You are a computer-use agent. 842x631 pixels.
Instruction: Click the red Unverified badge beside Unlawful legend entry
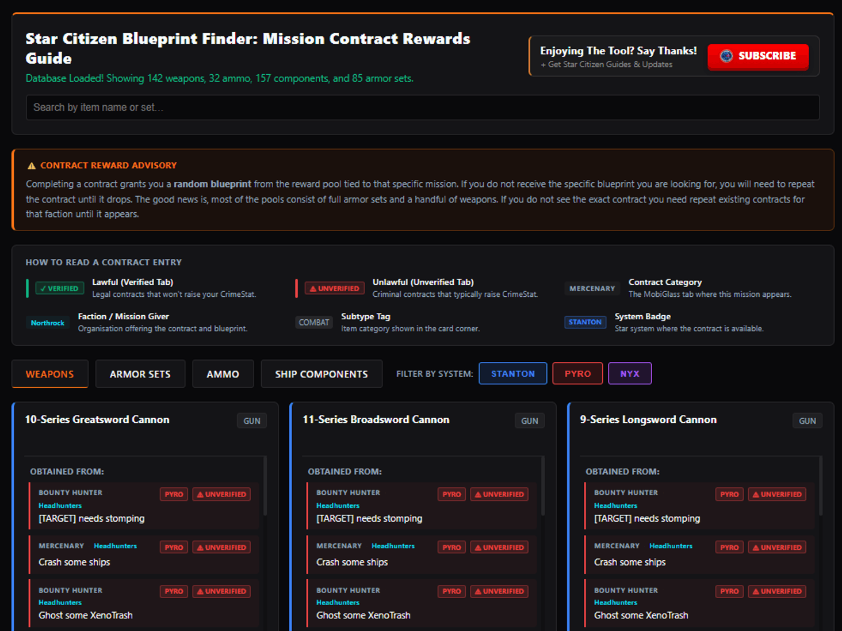(334, 288)
